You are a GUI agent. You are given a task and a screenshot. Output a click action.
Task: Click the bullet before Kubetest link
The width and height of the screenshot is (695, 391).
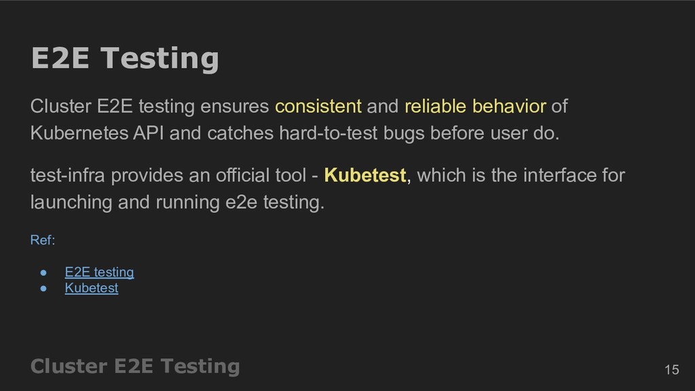pos(43,288)
